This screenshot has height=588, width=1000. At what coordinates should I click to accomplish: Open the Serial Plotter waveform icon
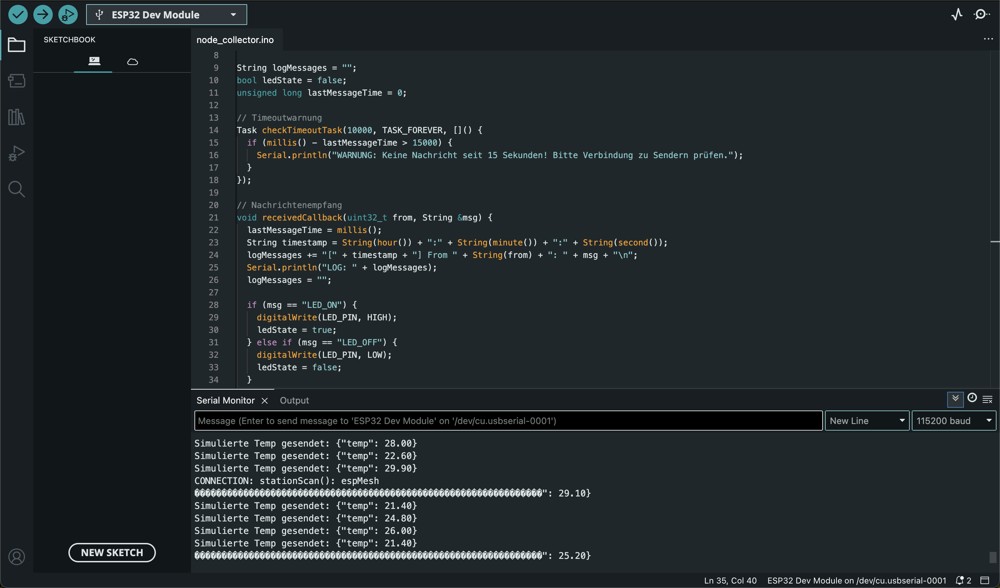point(957,15)
